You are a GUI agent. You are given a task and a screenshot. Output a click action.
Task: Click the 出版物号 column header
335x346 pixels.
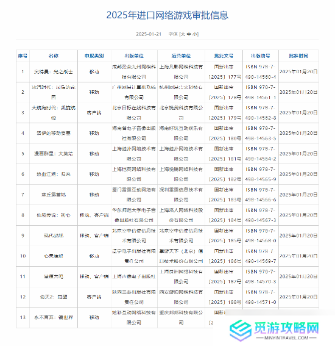pyautogui.click(x=261, y=56)
